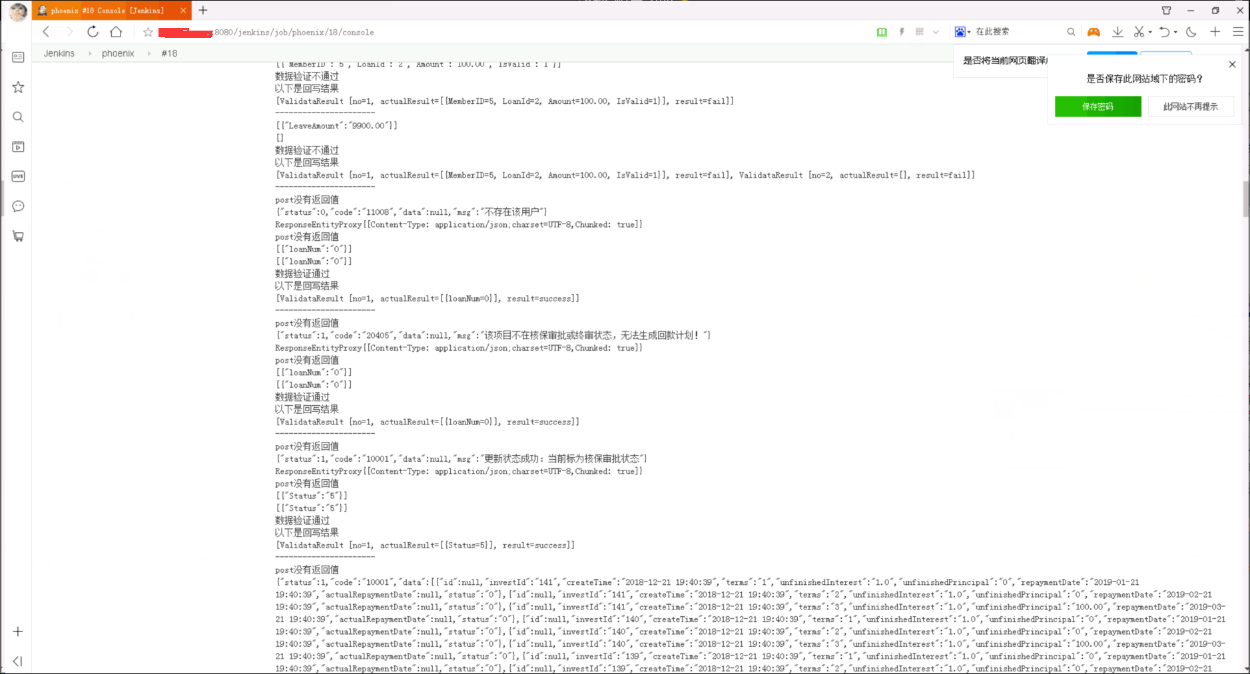Open the sidebar LIVE icon
Screen dimensions: 1250x674
(x=18, y=176)
